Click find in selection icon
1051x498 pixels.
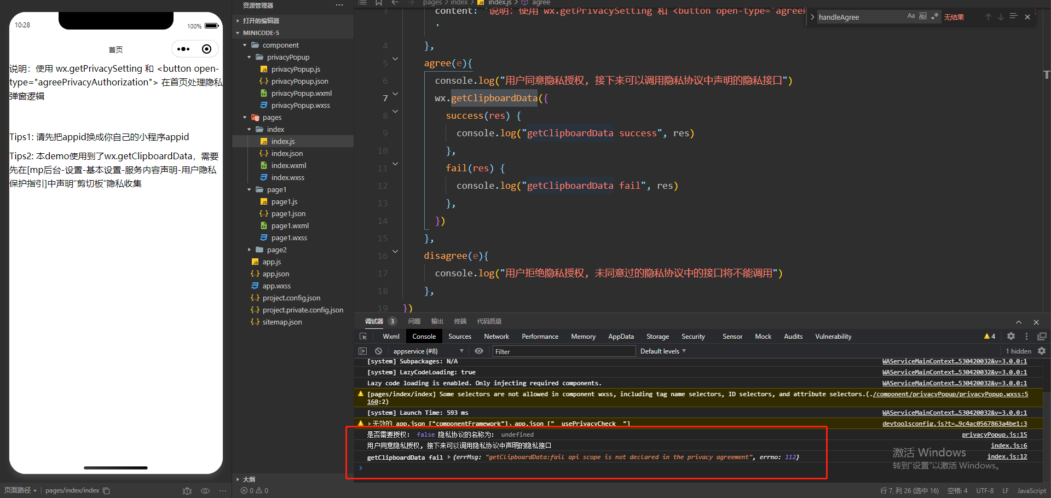click(1013, 17)
